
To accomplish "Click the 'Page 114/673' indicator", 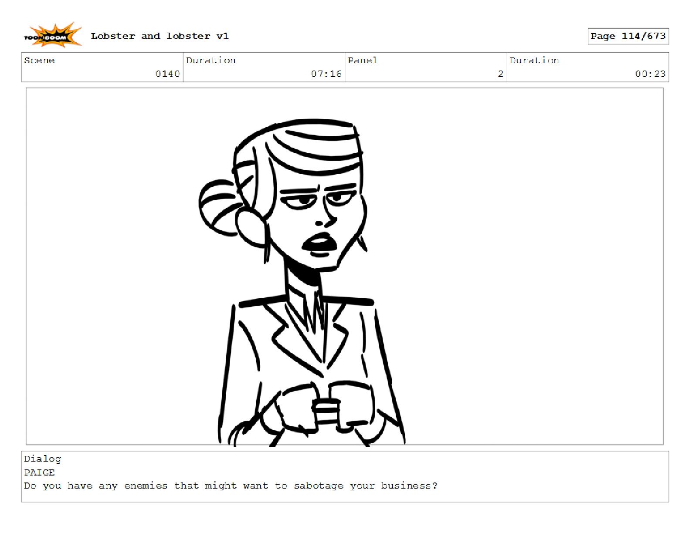I will [628, 36].
